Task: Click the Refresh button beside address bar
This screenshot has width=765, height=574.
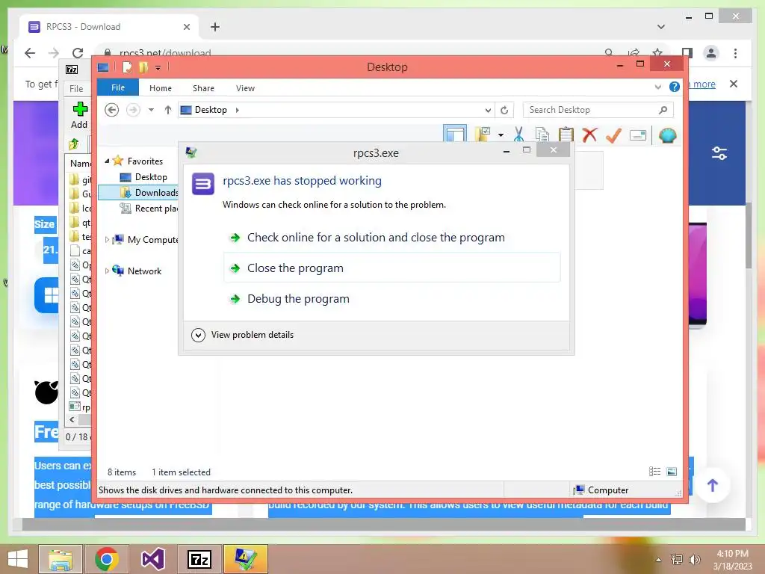Action: [504, 111]
